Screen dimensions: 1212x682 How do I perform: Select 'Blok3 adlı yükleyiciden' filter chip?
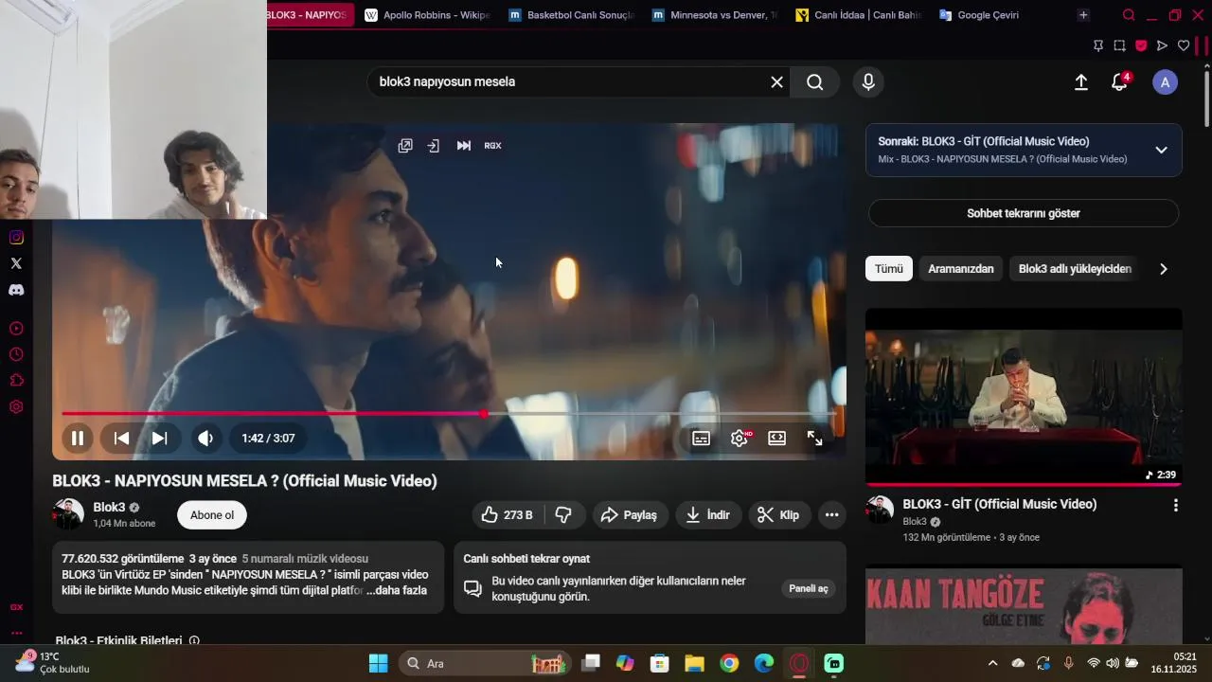click(1075, 269)
